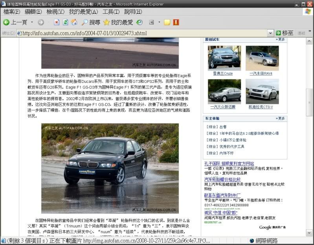This screenshot has height=245, width=314.
Task: Click the 雪佛兰Cruze text link
Action: point(223,73)
